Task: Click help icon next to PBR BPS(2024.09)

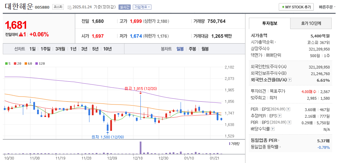Action: click(289, 123)
